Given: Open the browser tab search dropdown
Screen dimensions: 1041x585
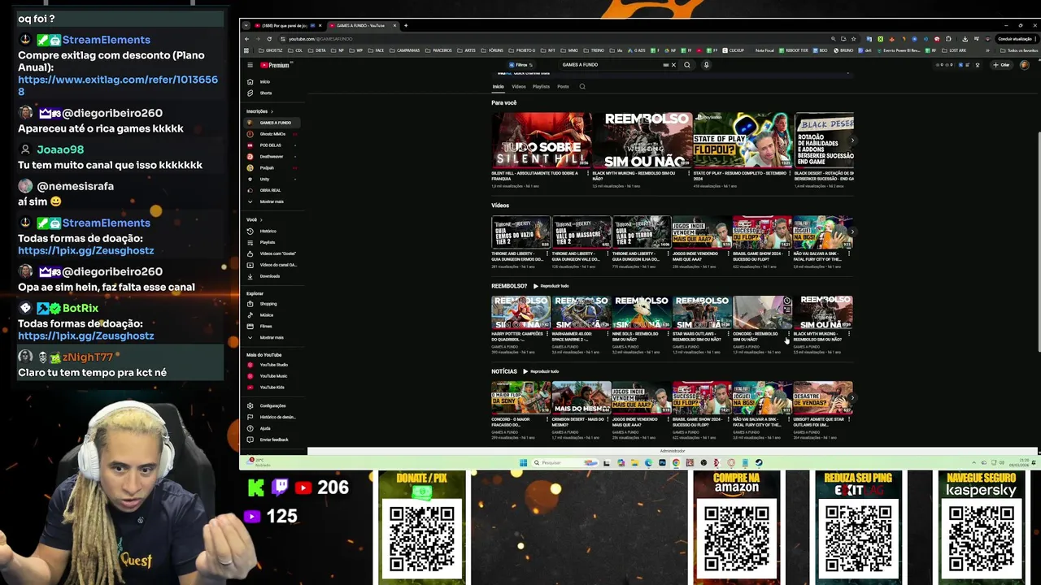Looking at the screenshot, I should pyautogui.click(x=246, y=25).
